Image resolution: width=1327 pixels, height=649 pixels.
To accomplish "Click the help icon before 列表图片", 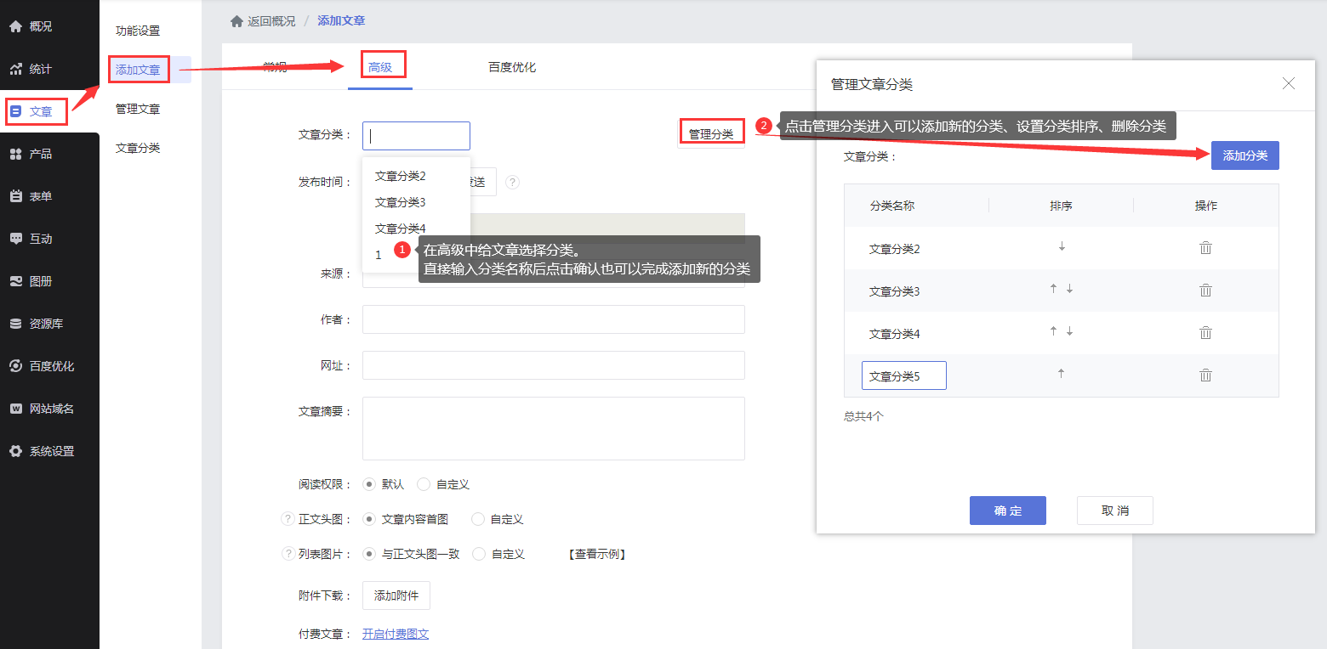I will click(288, 554).
